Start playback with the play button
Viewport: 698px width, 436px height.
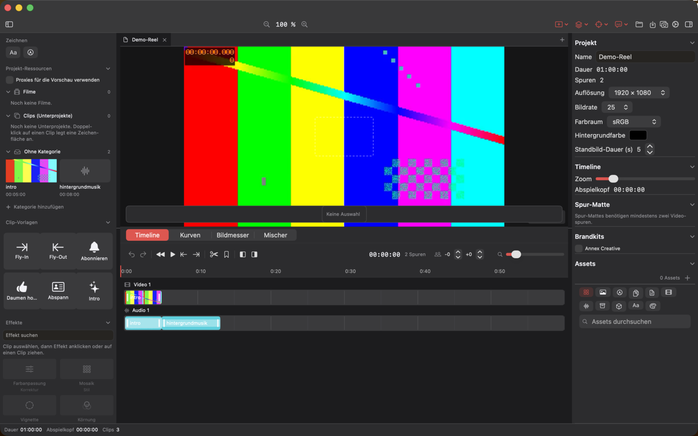coord(173,254)
